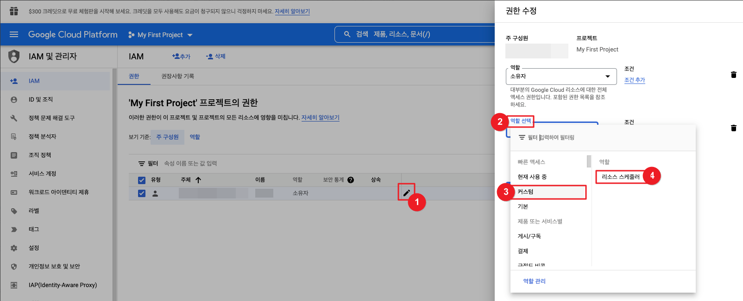Click the search magnifier icon
Viewport: 743px width, 301px height.
click(x=347, y=34)
